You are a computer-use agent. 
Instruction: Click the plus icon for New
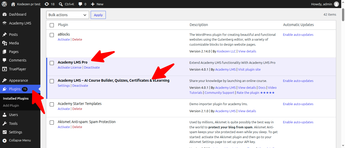click(x=93, y=4)
